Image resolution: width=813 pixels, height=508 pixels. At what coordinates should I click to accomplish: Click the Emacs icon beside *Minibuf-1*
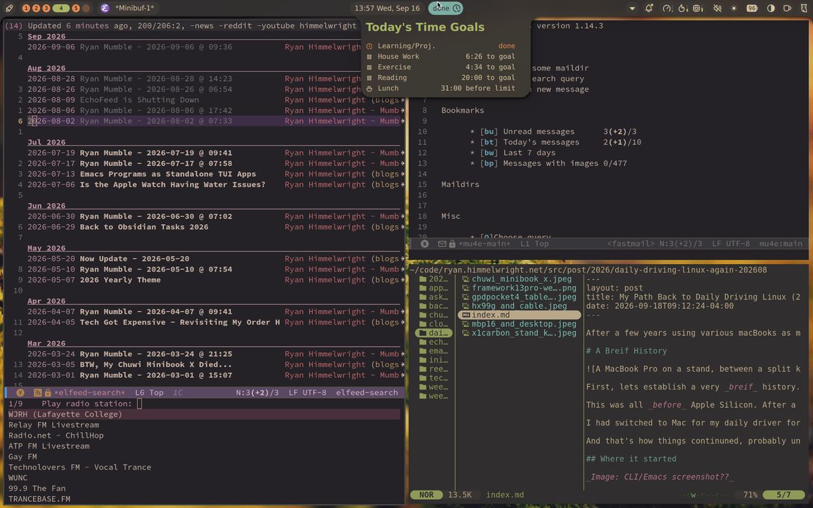(x=104, y=8)
